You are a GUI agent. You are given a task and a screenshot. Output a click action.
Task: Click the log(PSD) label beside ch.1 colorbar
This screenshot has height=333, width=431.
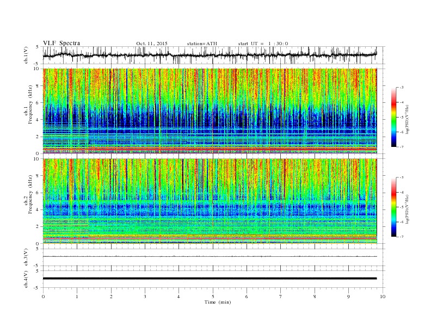click(x=408, y=119)
